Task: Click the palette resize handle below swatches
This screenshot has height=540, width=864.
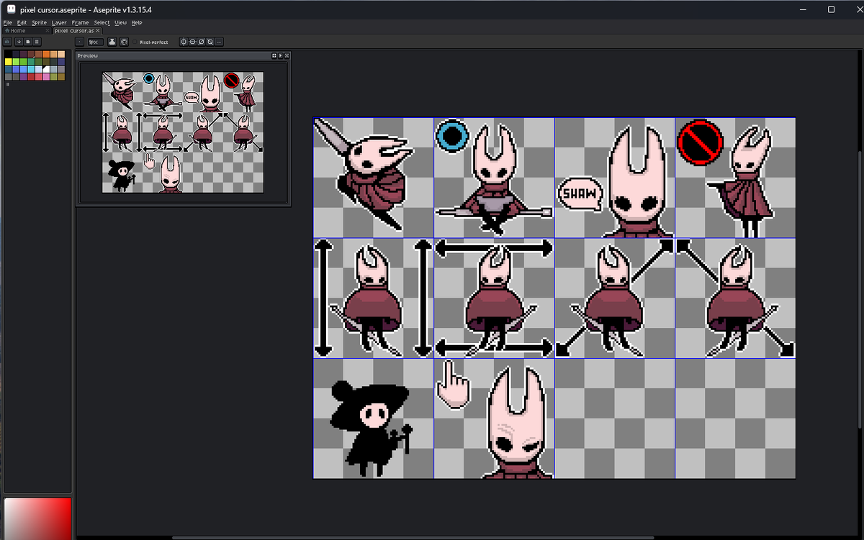Action: coord(8,84)
